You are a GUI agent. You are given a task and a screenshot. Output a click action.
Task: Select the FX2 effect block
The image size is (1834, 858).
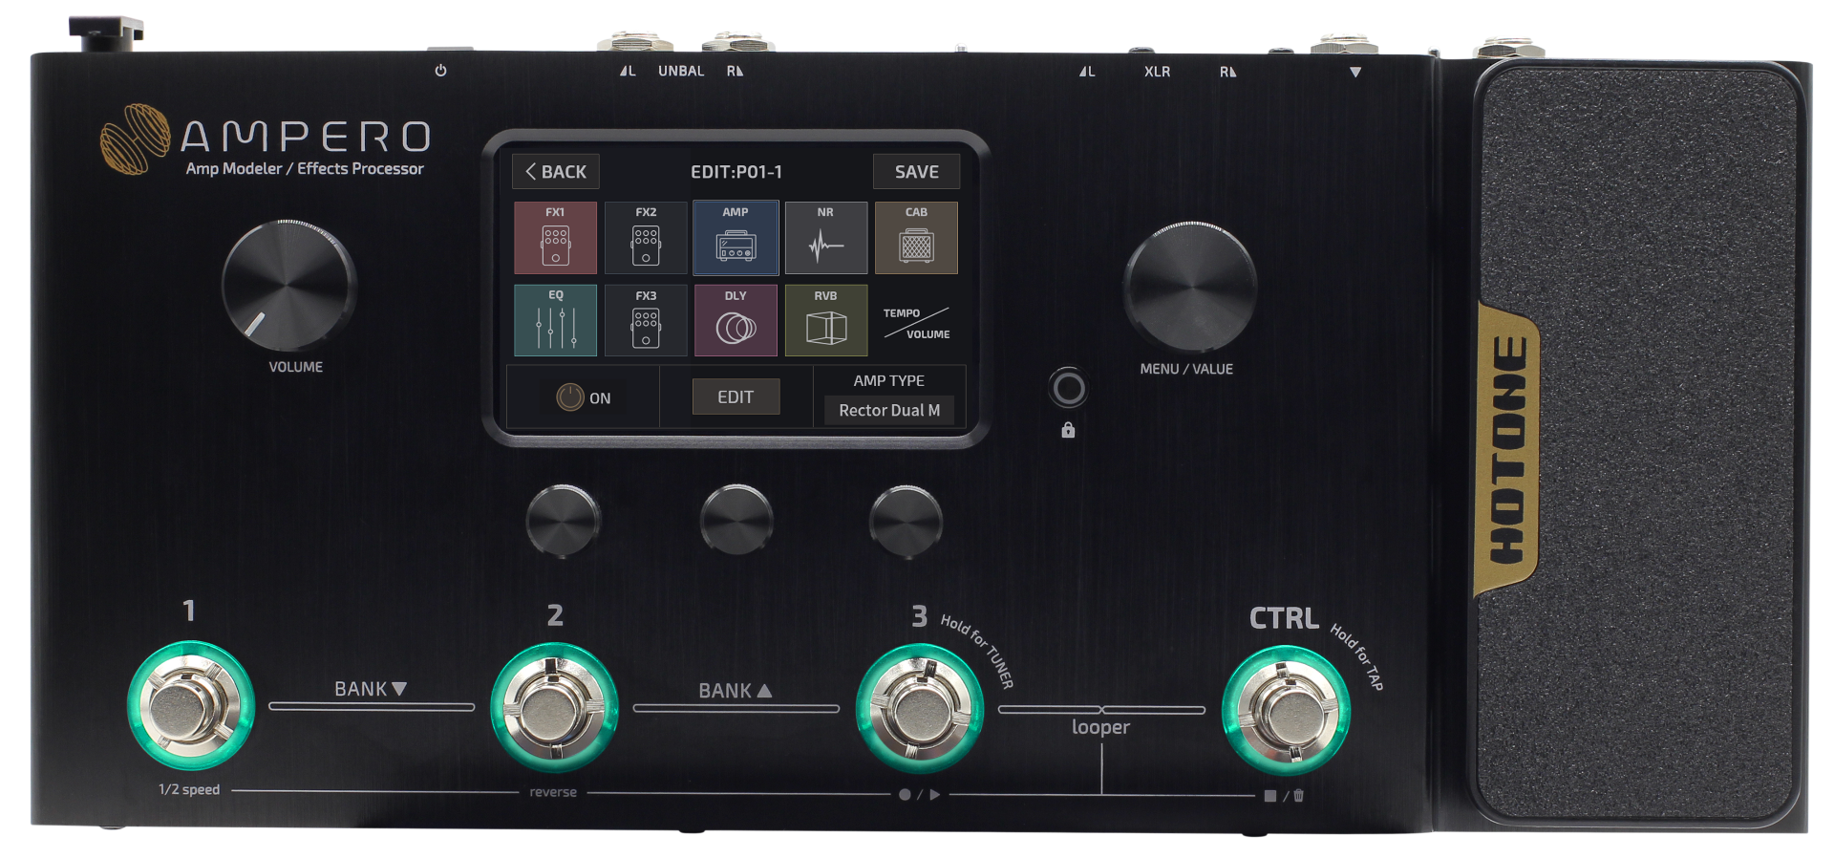[646, 238]
